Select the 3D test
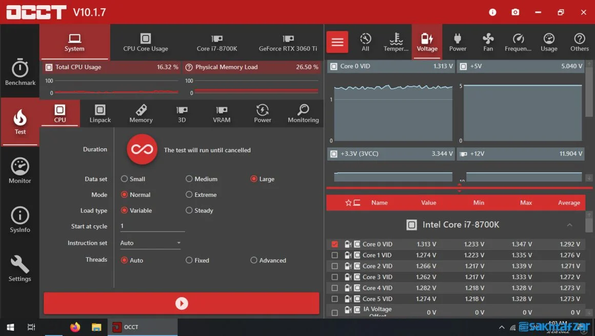This screenshot has height=336, width=595. pos(182,113)
